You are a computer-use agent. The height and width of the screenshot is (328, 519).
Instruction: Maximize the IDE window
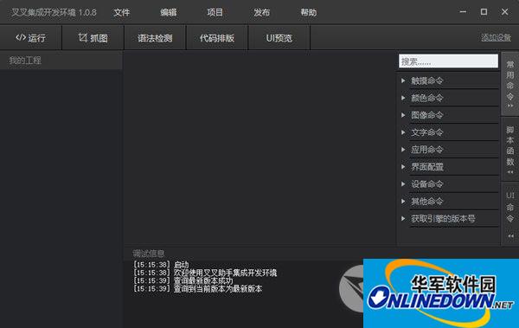[484, 12]
